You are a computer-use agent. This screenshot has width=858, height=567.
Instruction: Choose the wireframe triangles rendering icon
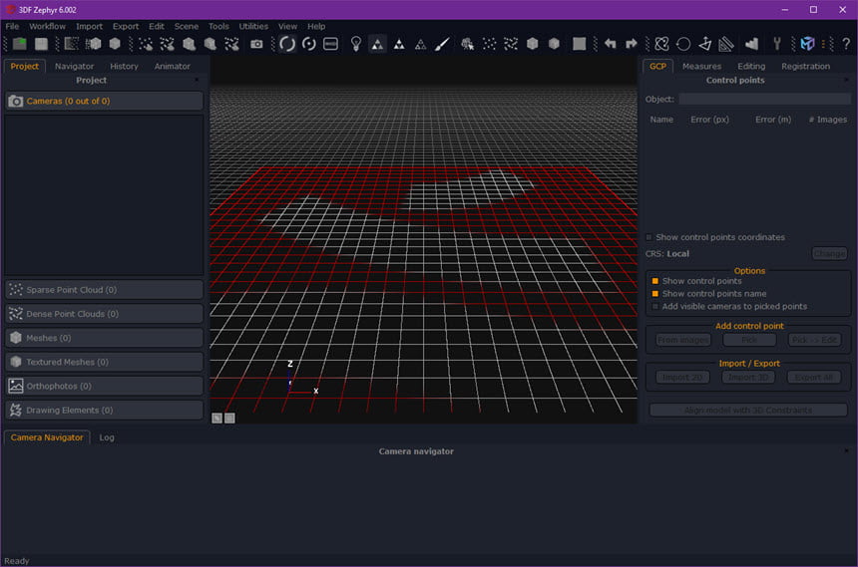420,44
